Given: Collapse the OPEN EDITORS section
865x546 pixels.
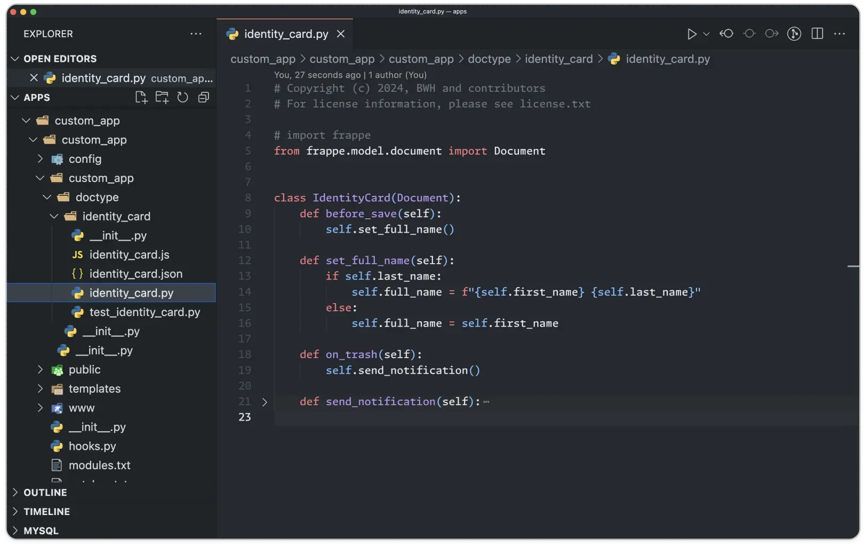Looking at the screenshot, I should click(x=60, y=59).
